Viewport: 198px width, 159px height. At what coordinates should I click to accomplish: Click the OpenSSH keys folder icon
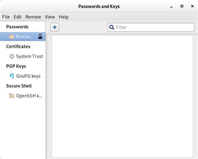[x=12, y=96]
